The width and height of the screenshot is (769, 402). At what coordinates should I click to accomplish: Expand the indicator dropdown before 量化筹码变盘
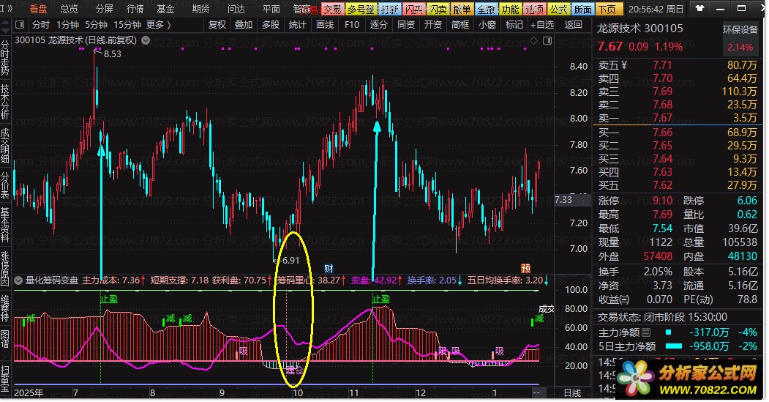[20, 280]
